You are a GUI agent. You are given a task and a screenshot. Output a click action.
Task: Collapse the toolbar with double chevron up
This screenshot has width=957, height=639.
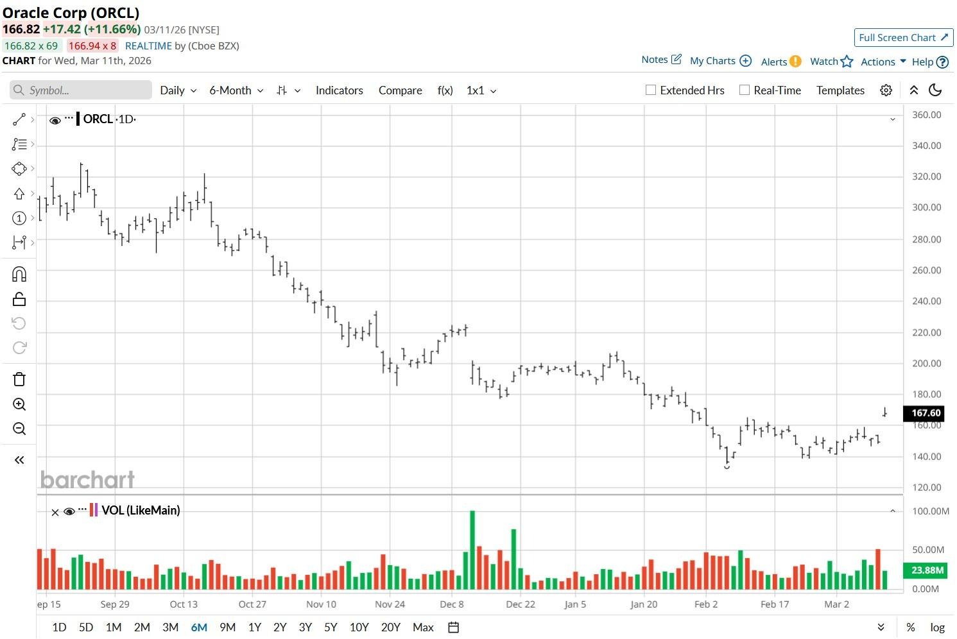(x=913, y=90)
